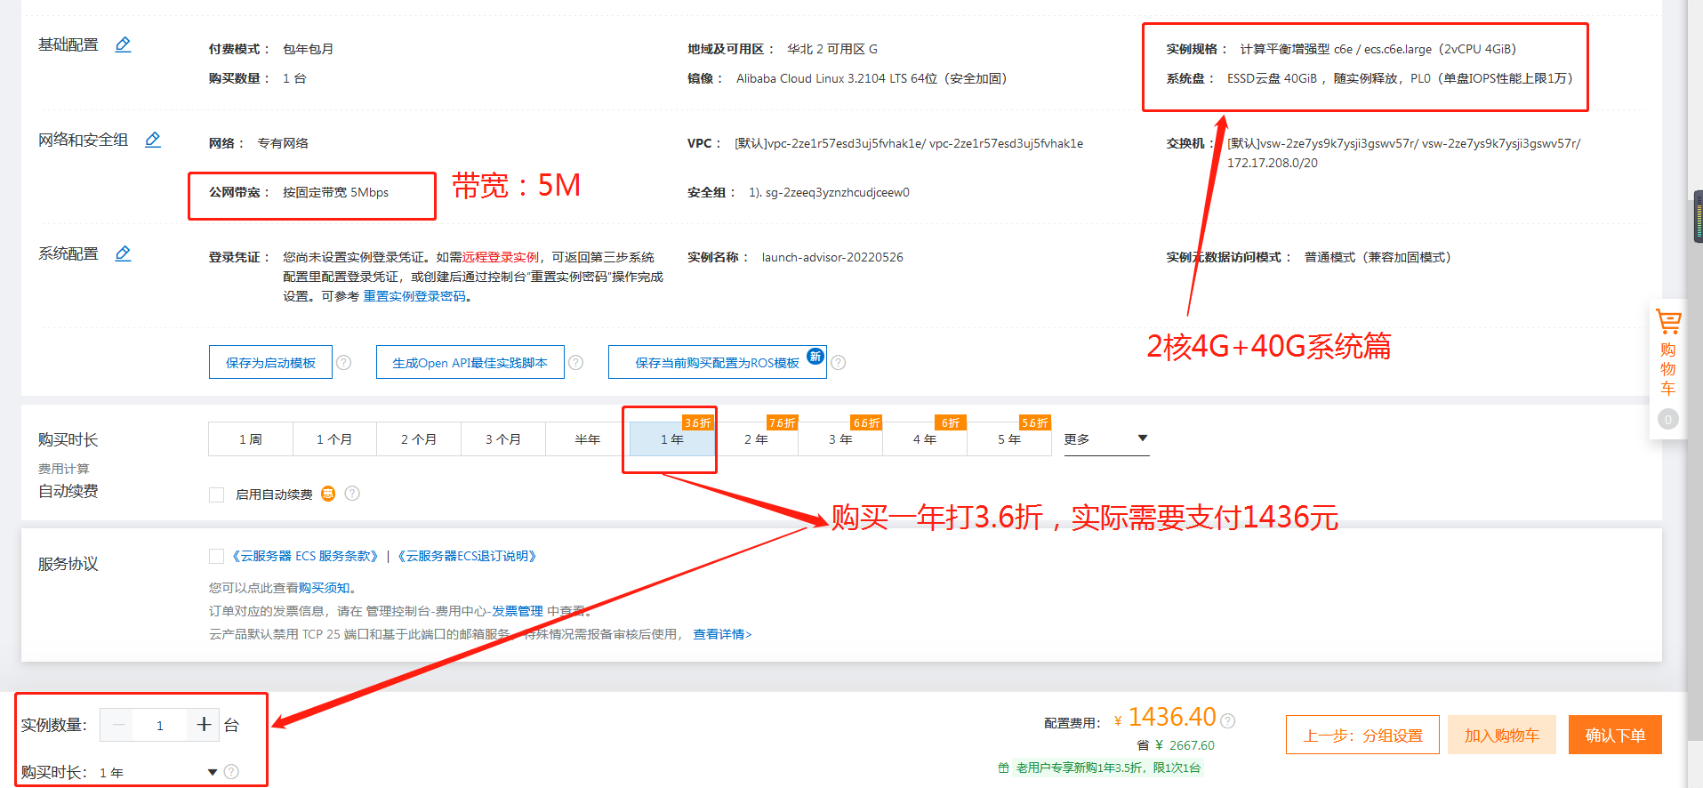The width and height of the screenshot is (1703, 788).
Task: Click the 老用户专享新购1年3.5折 promo text
Action: click(x=1108, y=768)
